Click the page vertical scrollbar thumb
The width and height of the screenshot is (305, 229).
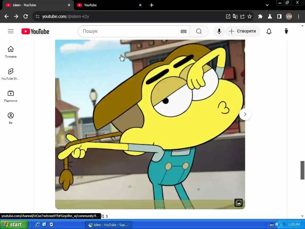(302, 170)
